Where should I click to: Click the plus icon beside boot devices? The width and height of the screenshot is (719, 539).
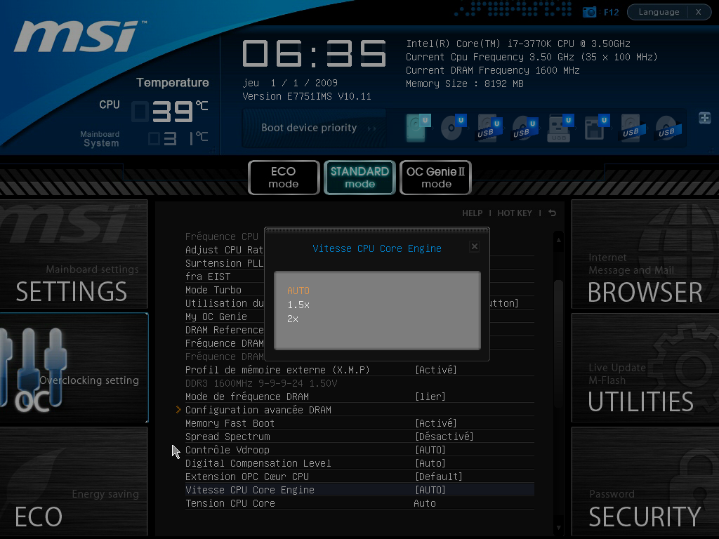[x=705, y=118]
